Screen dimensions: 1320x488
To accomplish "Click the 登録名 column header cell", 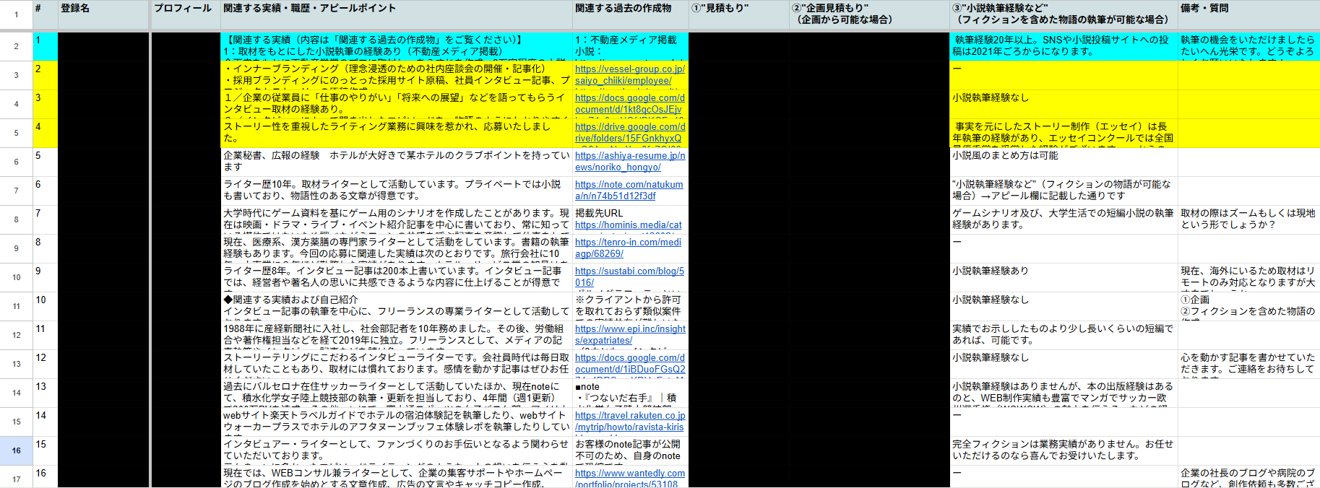I will 103,14.
